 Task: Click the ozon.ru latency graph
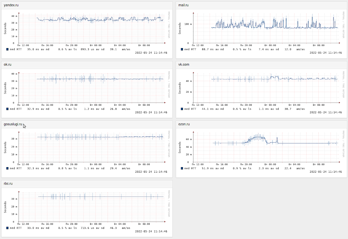pyautogui.click(x=262, y=152)
